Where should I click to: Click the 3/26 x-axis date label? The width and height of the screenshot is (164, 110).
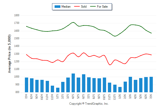[130, 96]
